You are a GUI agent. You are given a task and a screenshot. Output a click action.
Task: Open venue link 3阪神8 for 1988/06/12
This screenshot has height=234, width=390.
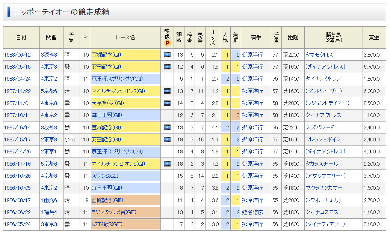[x=49, y=55]
